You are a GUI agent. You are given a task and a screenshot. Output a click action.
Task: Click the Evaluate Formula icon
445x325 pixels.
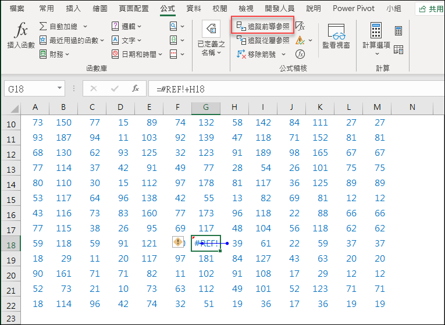tap(300, 54)
